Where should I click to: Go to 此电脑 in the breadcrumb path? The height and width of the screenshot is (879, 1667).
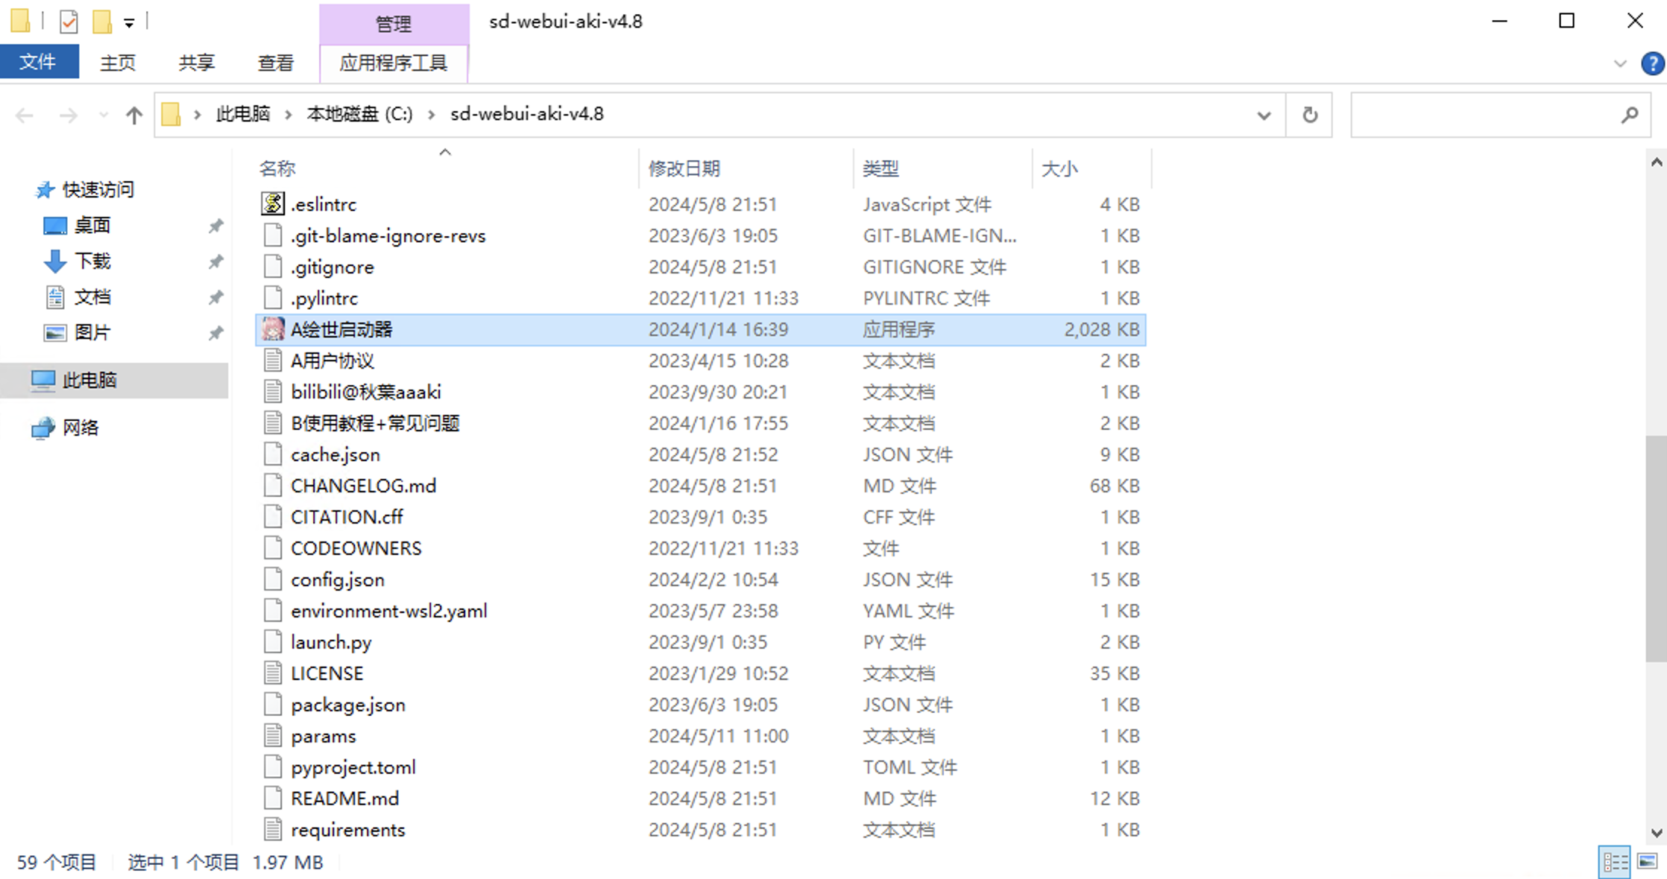click(242, 114)
